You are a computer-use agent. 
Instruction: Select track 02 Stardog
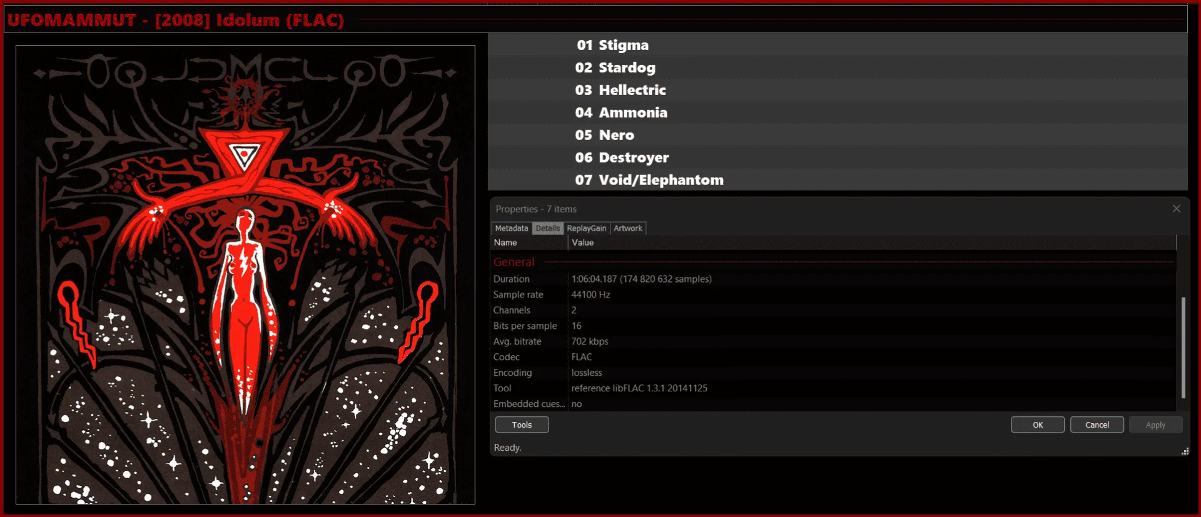(x=838, y=68)
